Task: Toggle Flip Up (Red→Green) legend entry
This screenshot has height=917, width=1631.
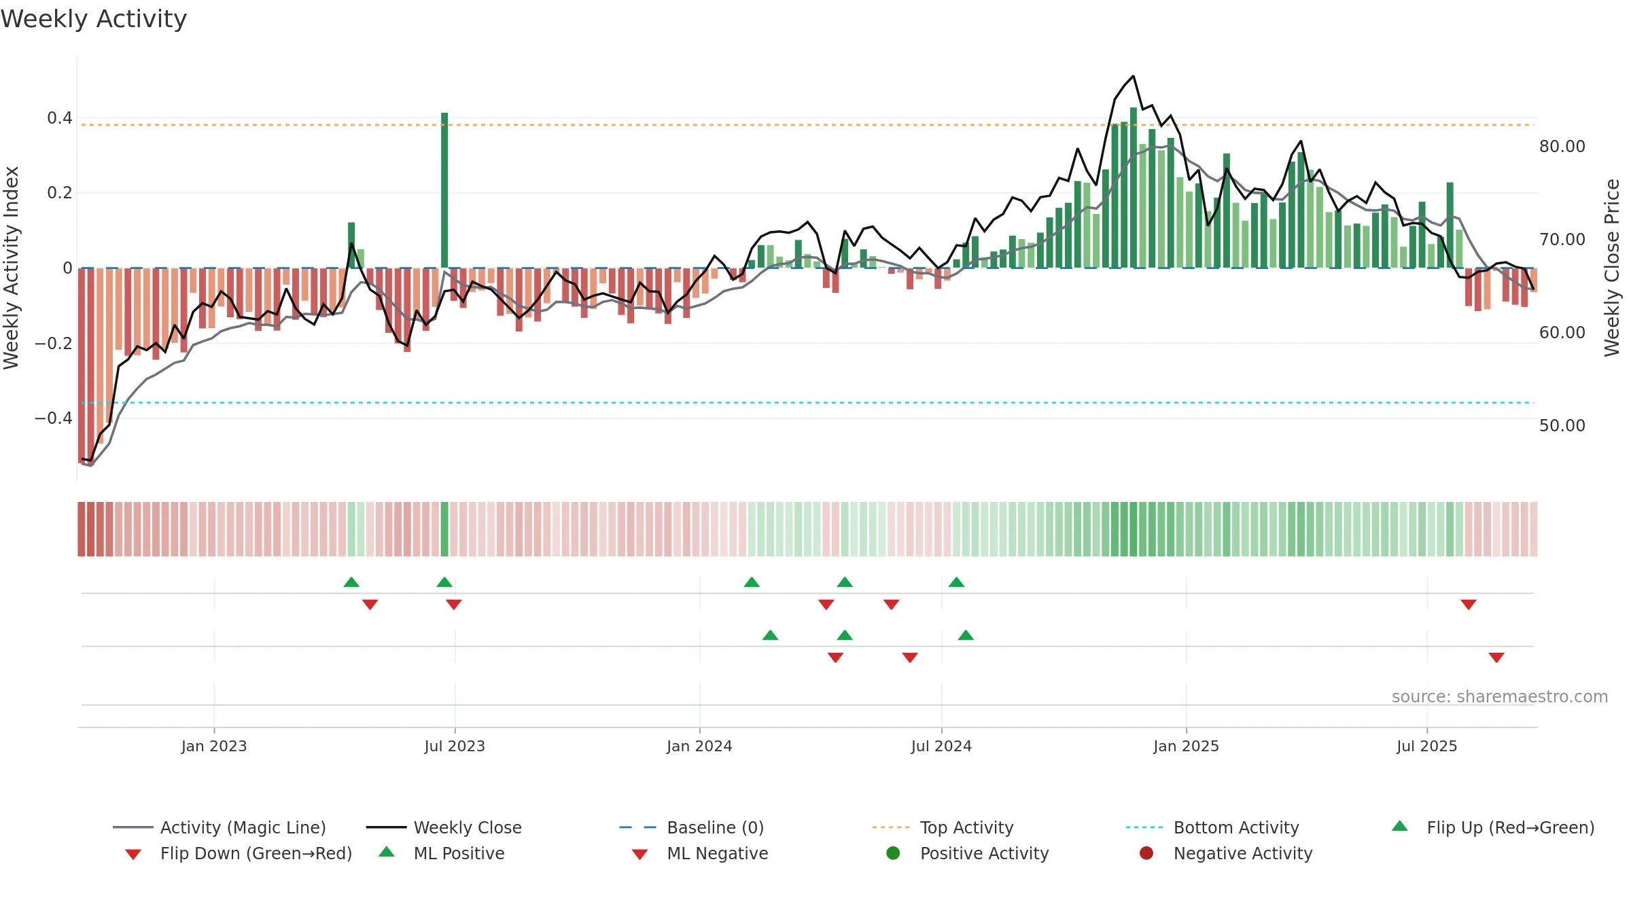Action: (x=1493, y=827)
